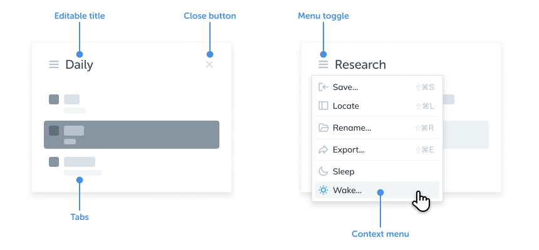The image size is (539, 250).
Task: Select Save... from the context menu
Action: click(x=346, y=87)
